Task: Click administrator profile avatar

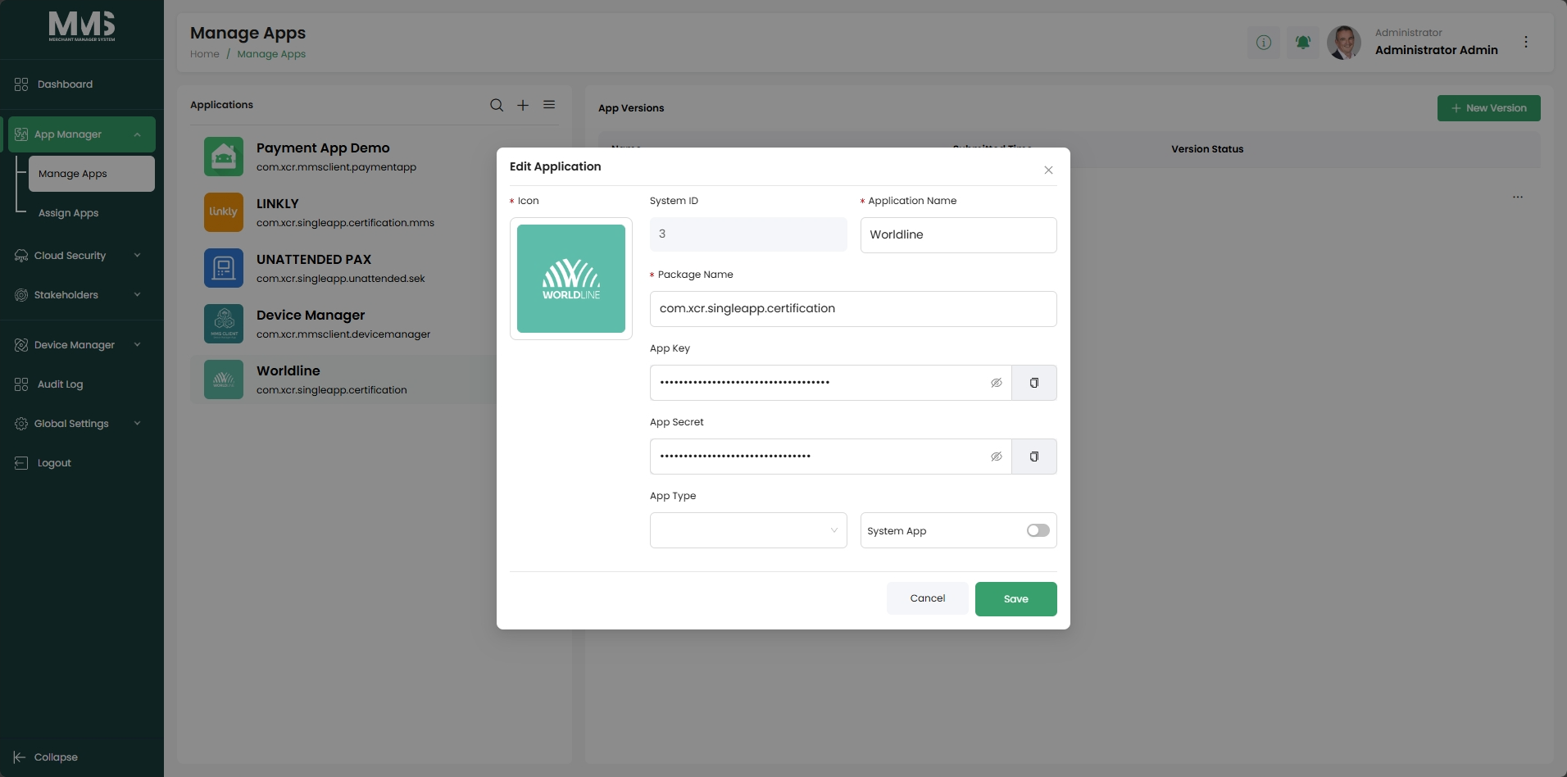Action: [1344, 42]
